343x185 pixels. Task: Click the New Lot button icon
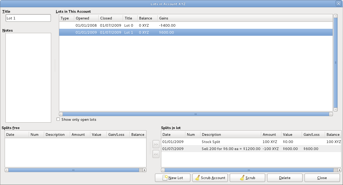[165, 178]
